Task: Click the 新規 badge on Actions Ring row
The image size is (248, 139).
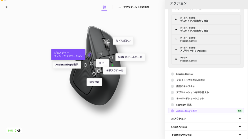Action: coord(240,111)
